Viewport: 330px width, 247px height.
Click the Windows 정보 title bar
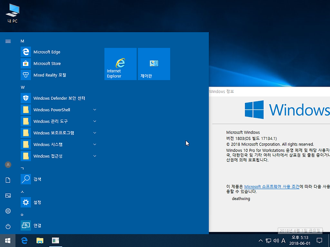[269, 91]
